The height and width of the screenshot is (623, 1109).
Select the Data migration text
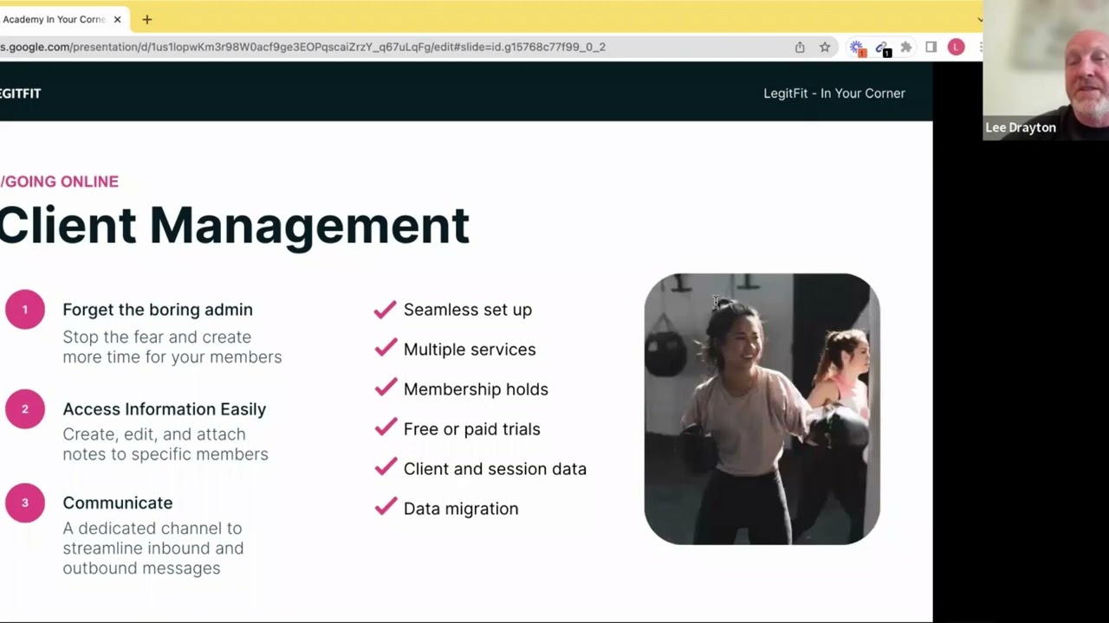[461, 509]
